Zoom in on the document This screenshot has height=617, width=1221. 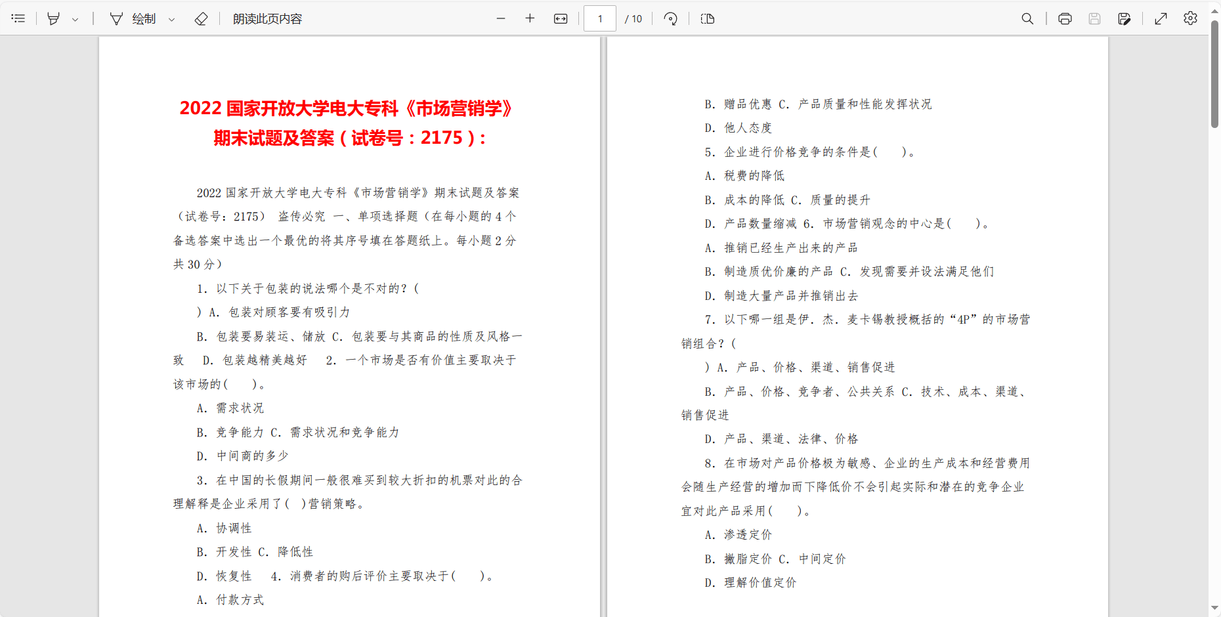(529, 18)
